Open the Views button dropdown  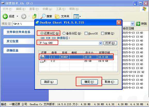(x=77, y=17)
